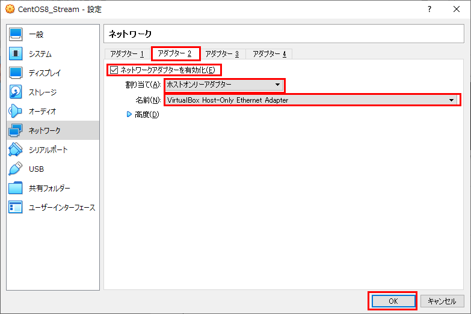Select the ネットワーク icon in sidebar
The image size is (471, 314).
click(15, 130)
